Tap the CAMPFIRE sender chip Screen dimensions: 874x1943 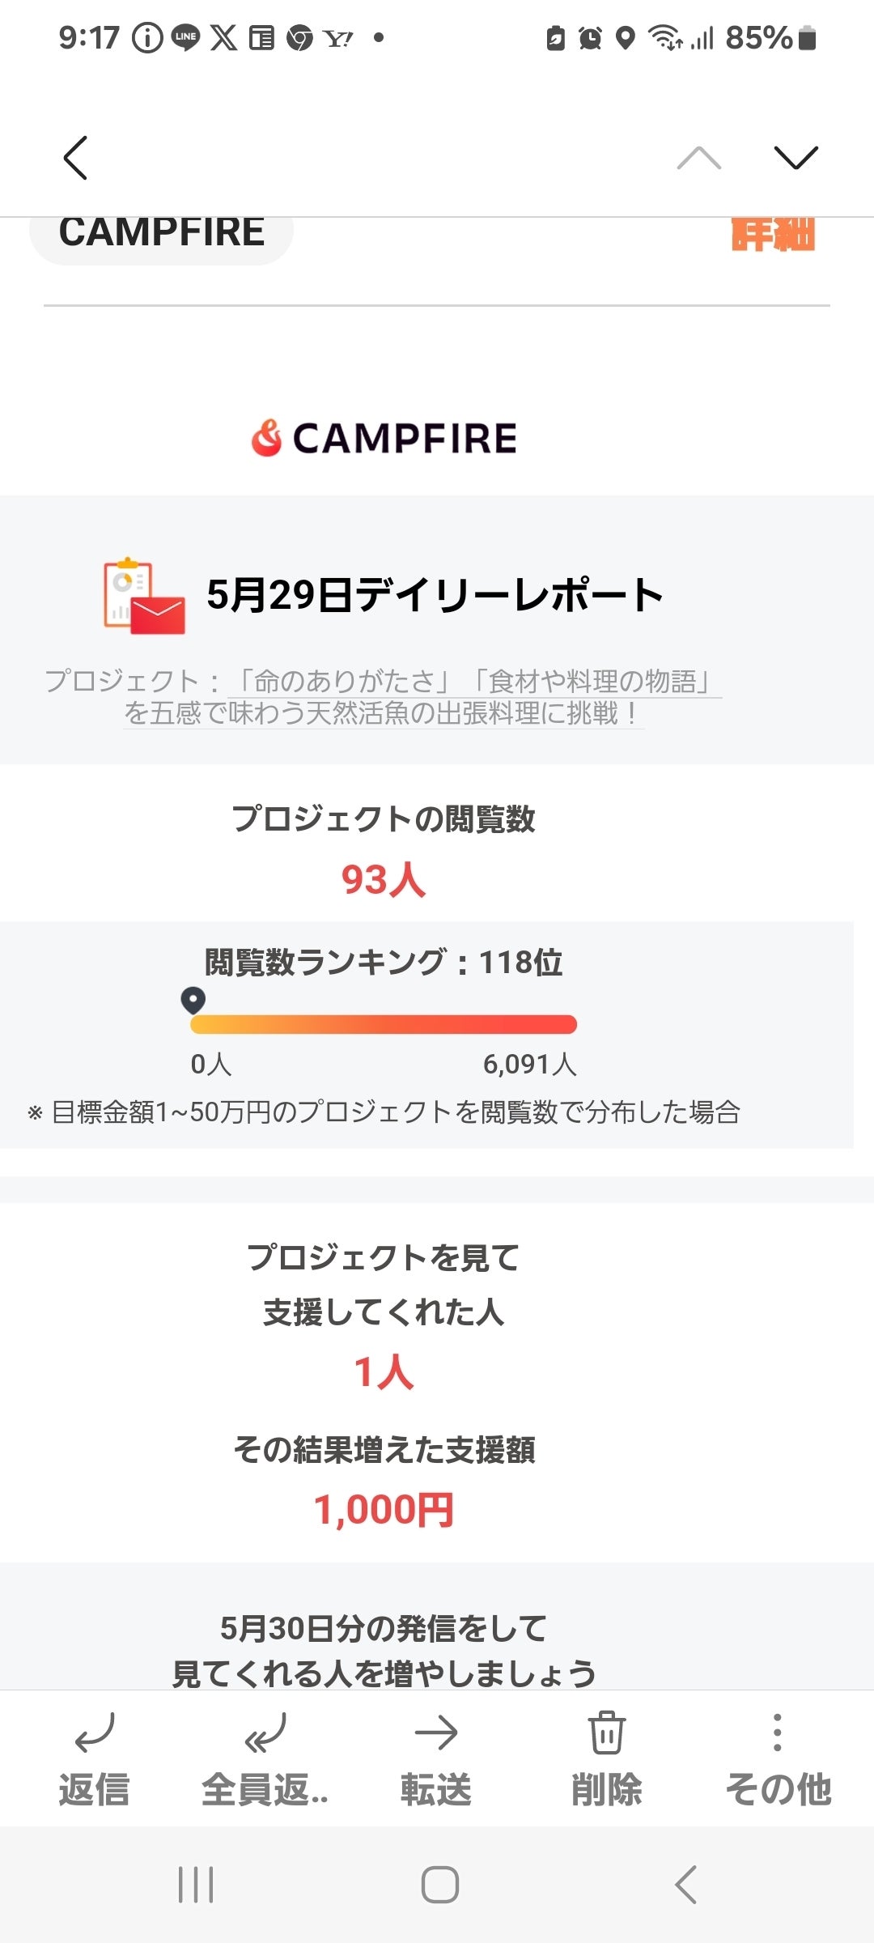tap(161, 235)
